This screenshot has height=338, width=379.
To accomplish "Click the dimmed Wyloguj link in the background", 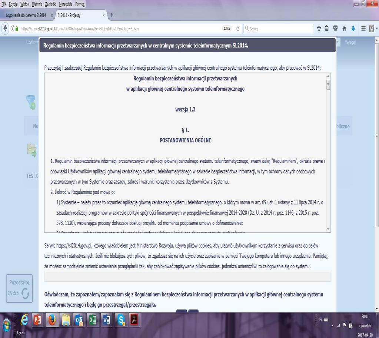I will [x=350, y=42].
